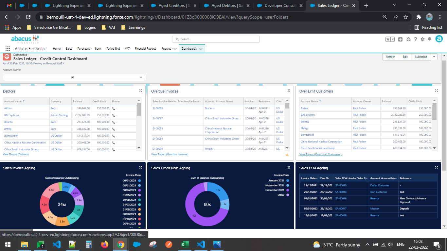Screen dimensions: 447x251
Task: Click the Refresh dashboard button
Action: pos(390,57)
